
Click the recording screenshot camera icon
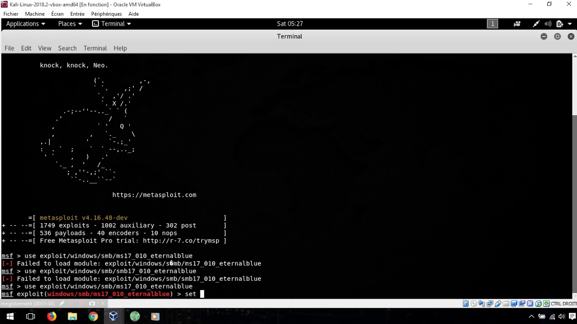click(x=92, y=304)
